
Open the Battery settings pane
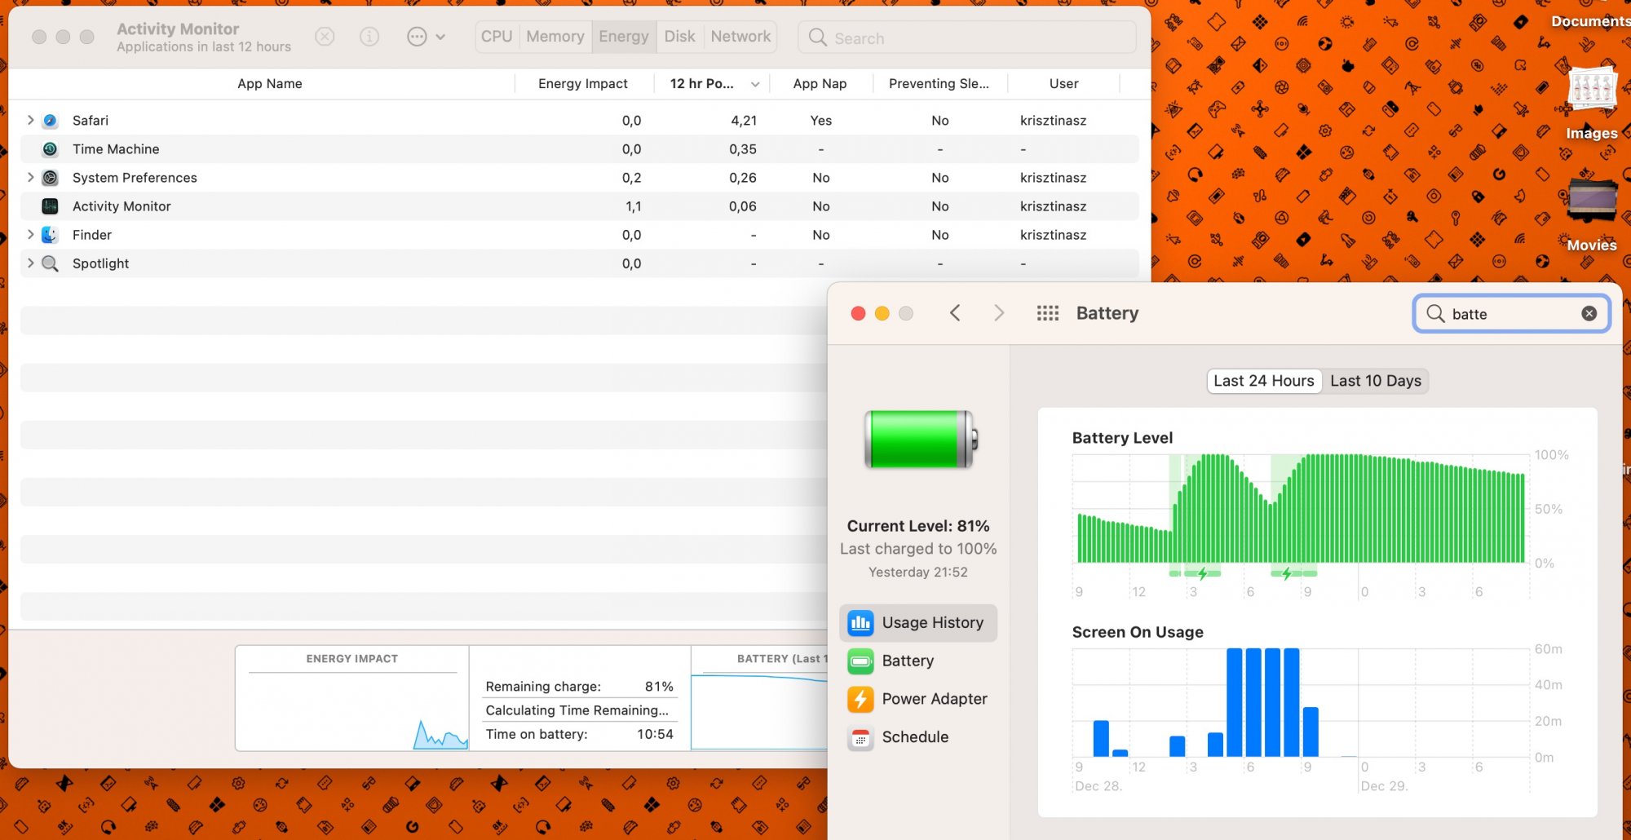(918, 661)
